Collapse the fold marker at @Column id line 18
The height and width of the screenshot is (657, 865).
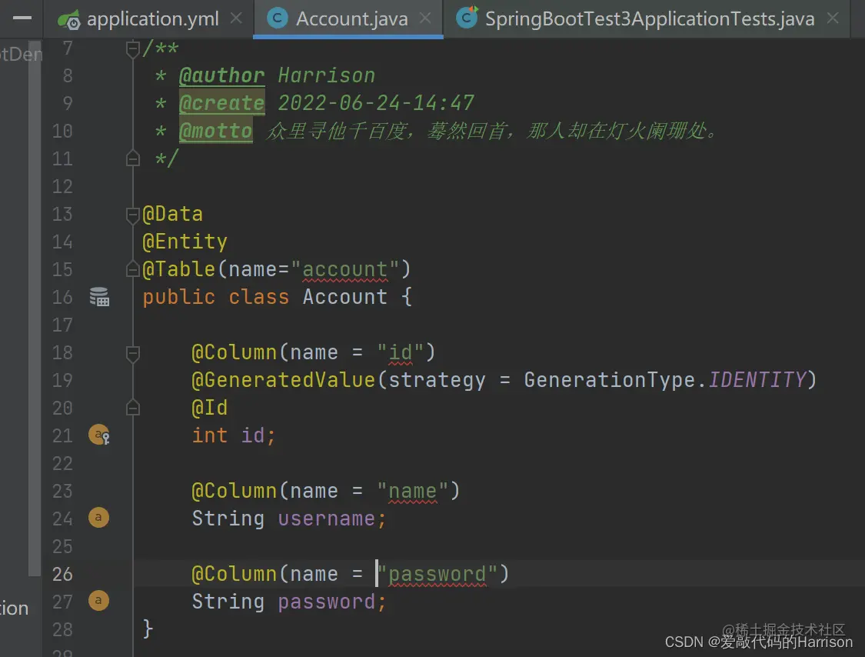click(132, 353)
